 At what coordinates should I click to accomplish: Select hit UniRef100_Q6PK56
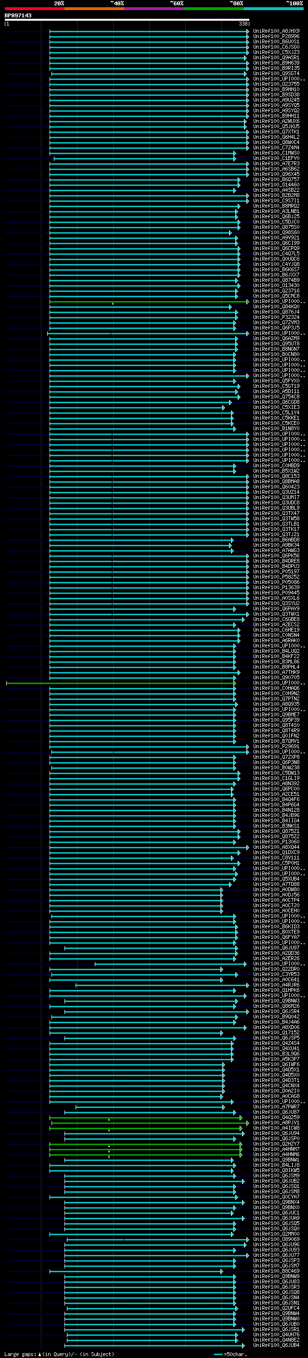tap(276, 556)
